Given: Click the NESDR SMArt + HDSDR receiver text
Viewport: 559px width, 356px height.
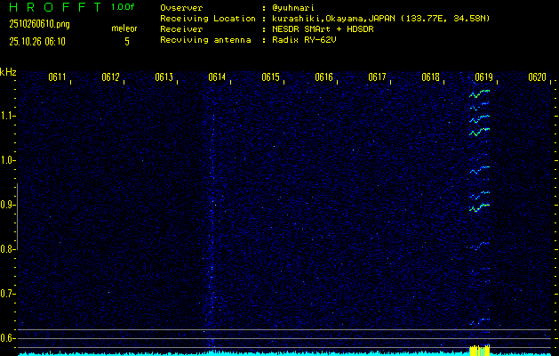Looking at the screenshot, I should coord(323,28).
